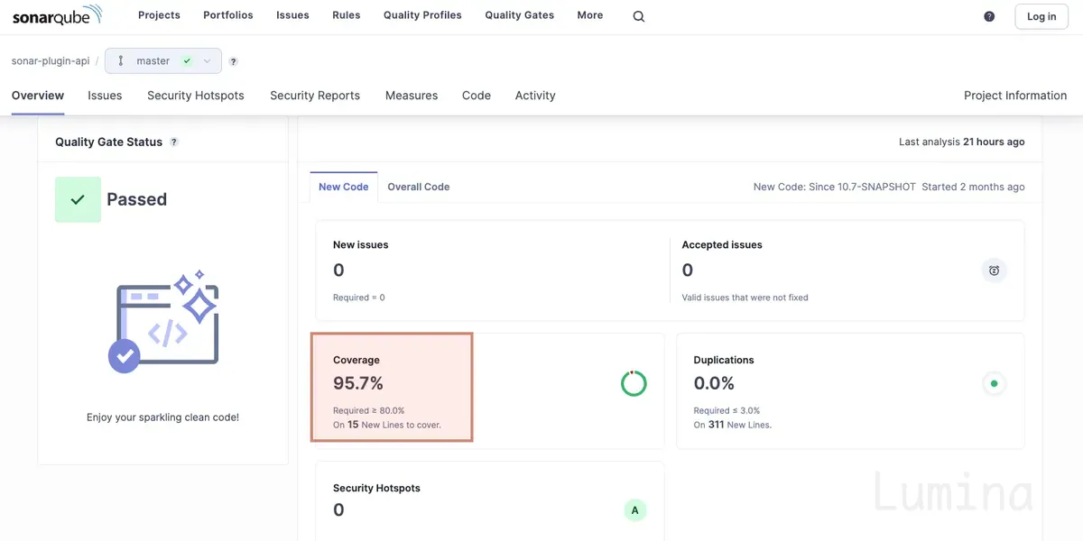
Task: Click the sparkling clean code window illustration
Action: [163, 321]
